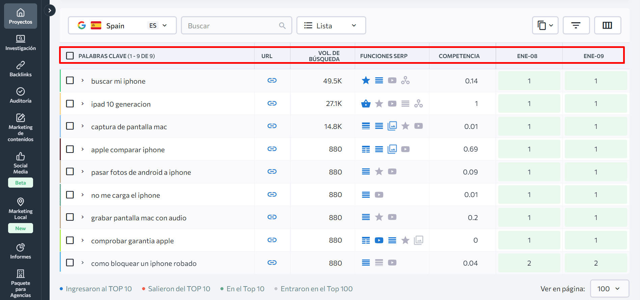Sort by the Funciones SERP column header

click(x=384, y=56)
